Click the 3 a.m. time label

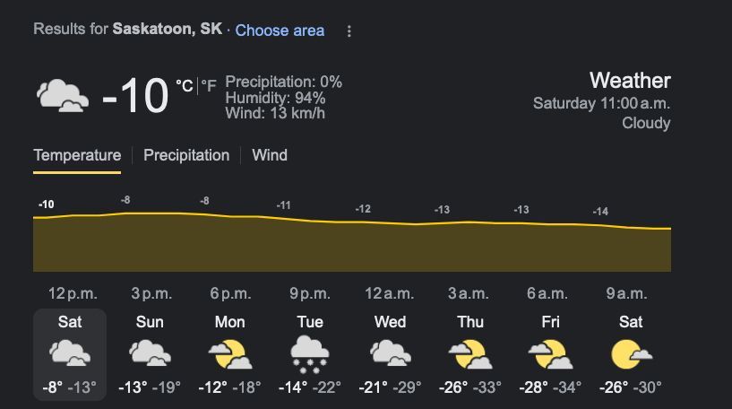[x=469, y=293]
